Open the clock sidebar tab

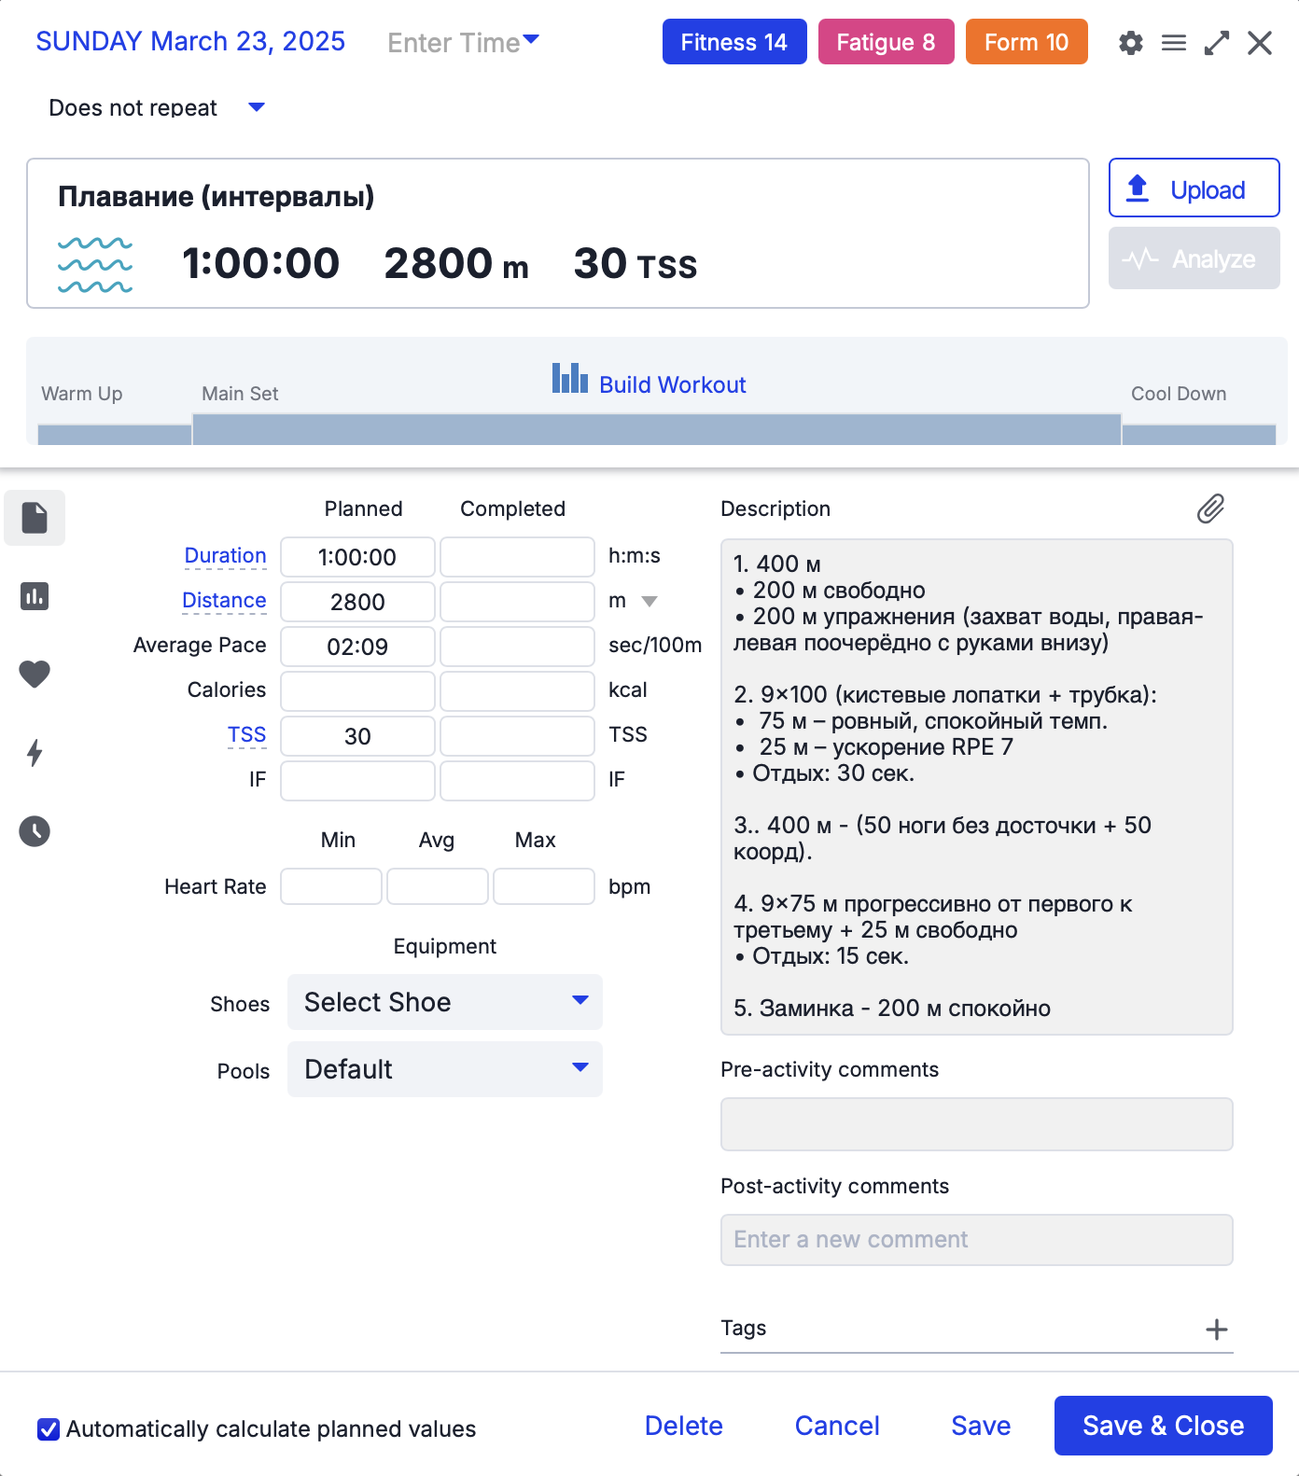(35, 830)
